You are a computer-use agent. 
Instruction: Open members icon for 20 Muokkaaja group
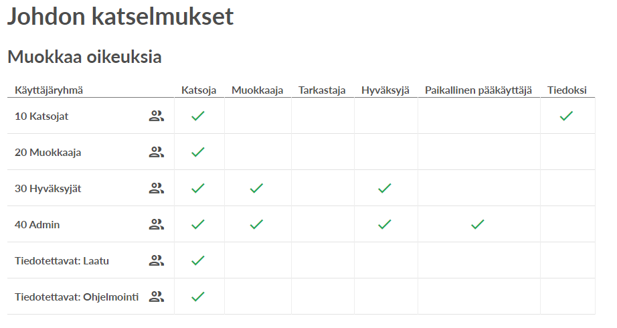click(156, 153)
